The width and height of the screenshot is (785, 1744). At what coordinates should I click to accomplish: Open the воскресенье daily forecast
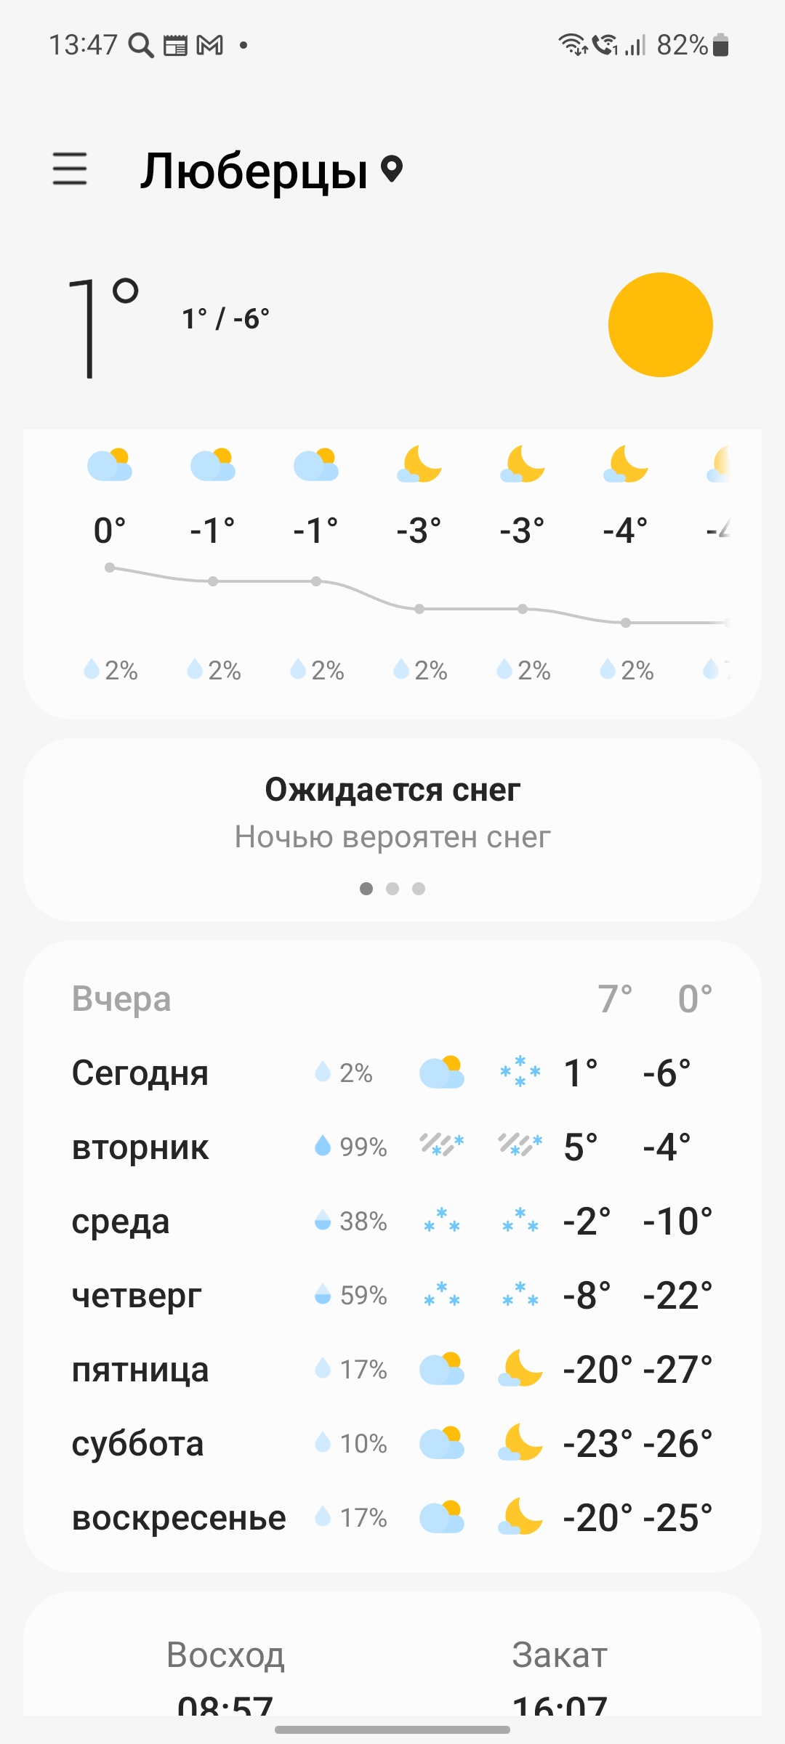click(x=392, y=1518)
